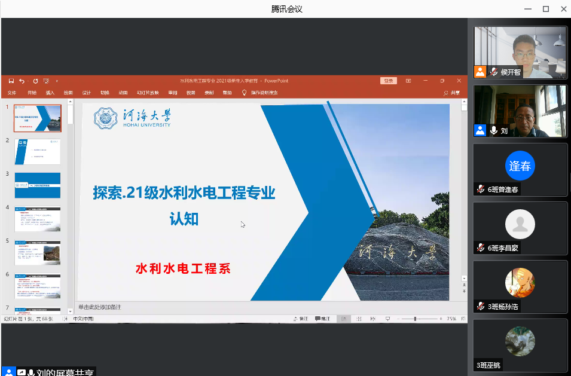Toggle normal view button in status bar

pos(344,319)
